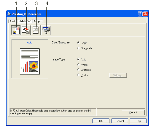Screen dimensions: 157x135
Task: Choose Photo image type
Action: pos(78,65)
